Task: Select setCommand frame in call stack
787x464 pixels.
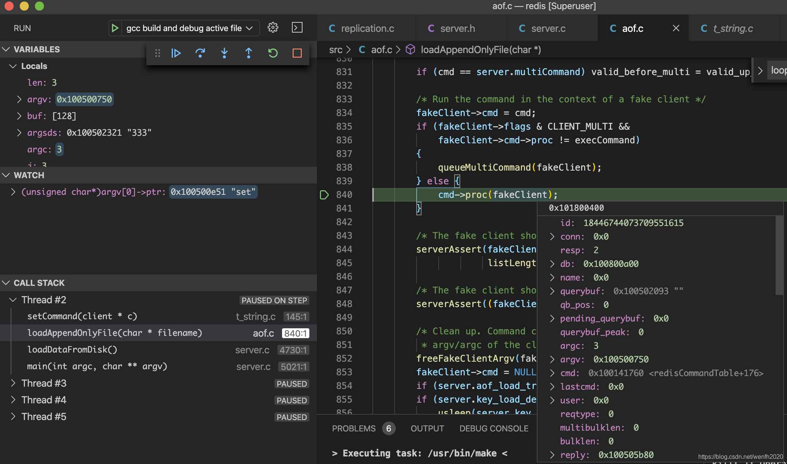Action: click(158, 317)
